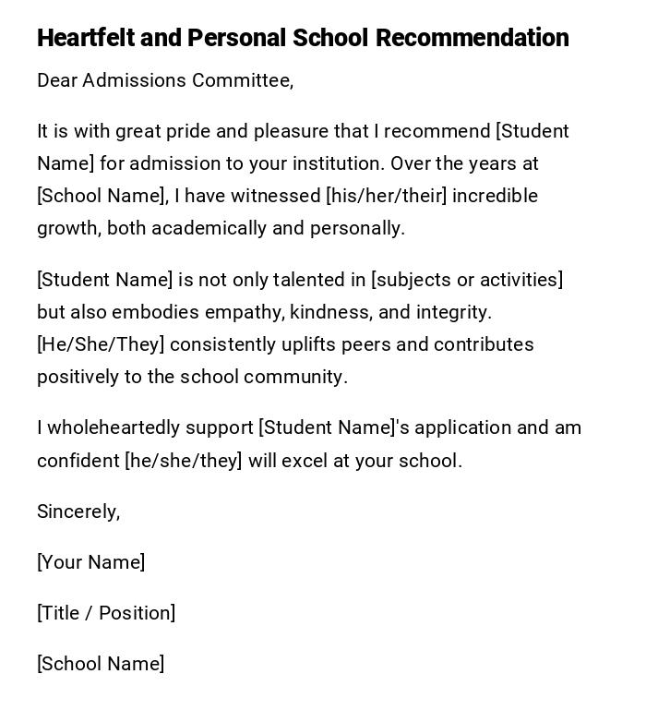Select the "[Title / Position]" placeholder

pos(106,613)
